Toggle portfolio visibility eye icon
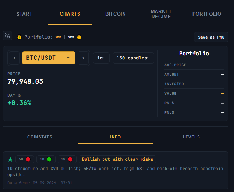 point(7,36)
